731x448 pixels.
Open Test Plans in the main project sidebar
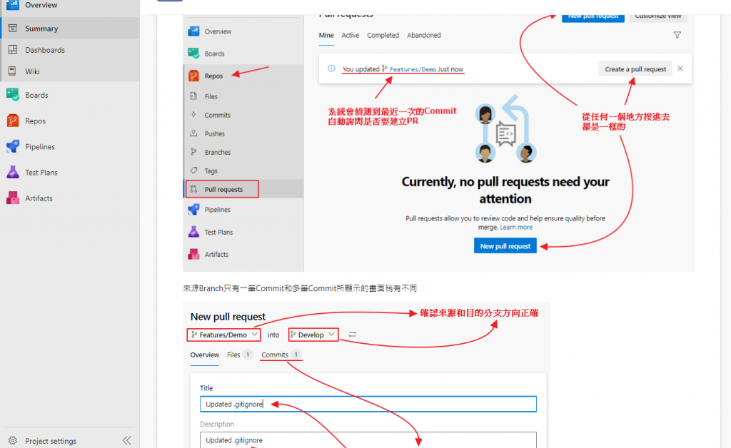point(70,173)
